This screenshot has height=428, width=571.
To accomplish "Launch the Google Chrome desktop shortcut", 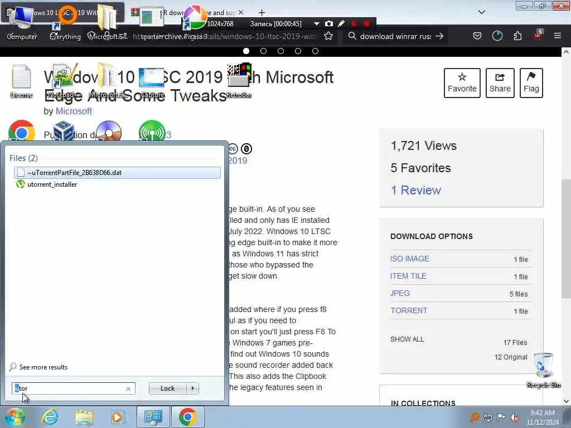I will (x=22, y=131).
